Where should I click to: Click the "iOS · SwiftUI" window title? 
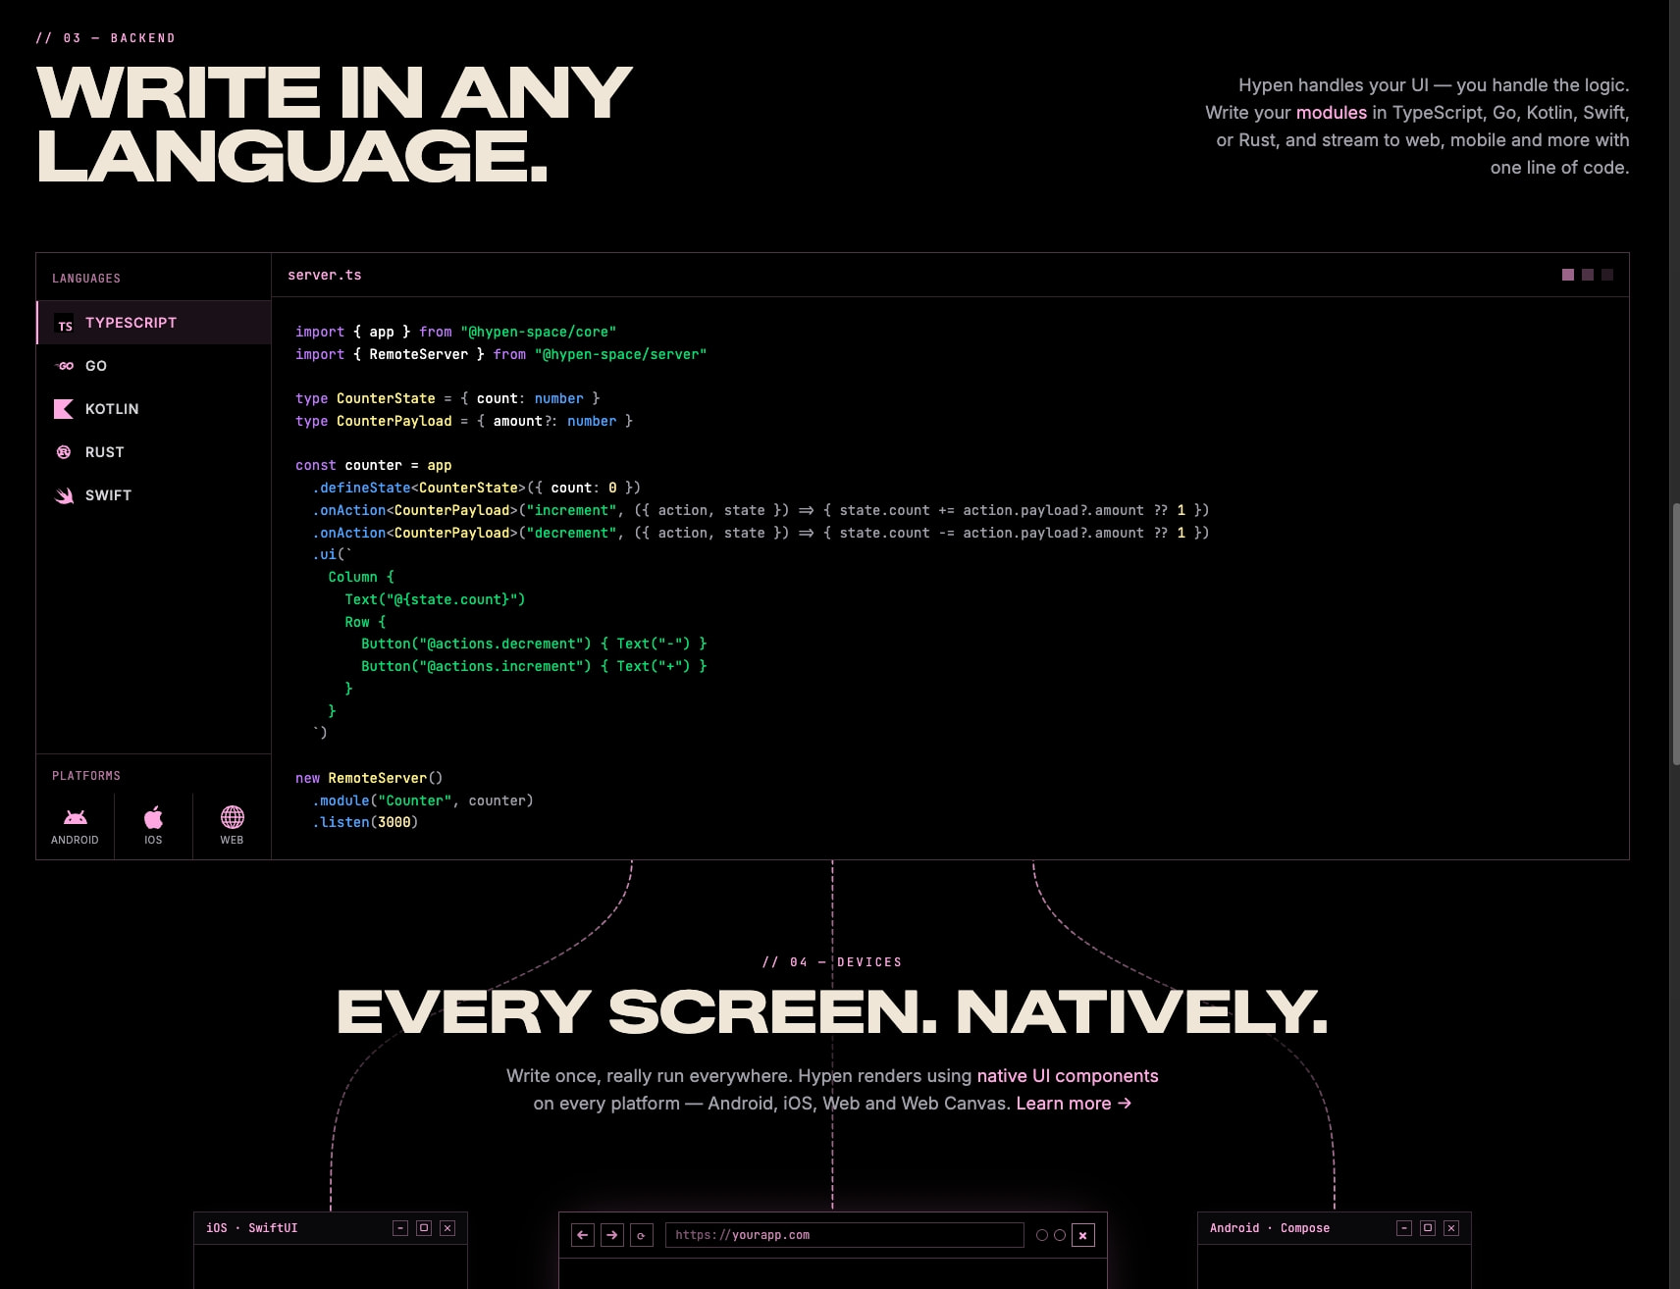(252, 1228)
